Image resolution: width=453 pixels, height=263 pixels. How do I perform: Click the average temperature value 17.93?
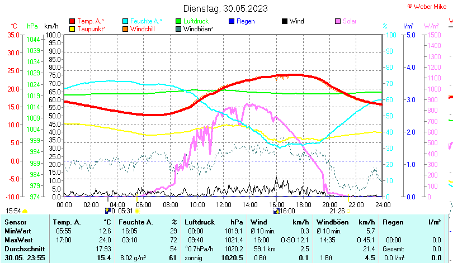pos(103,249)
